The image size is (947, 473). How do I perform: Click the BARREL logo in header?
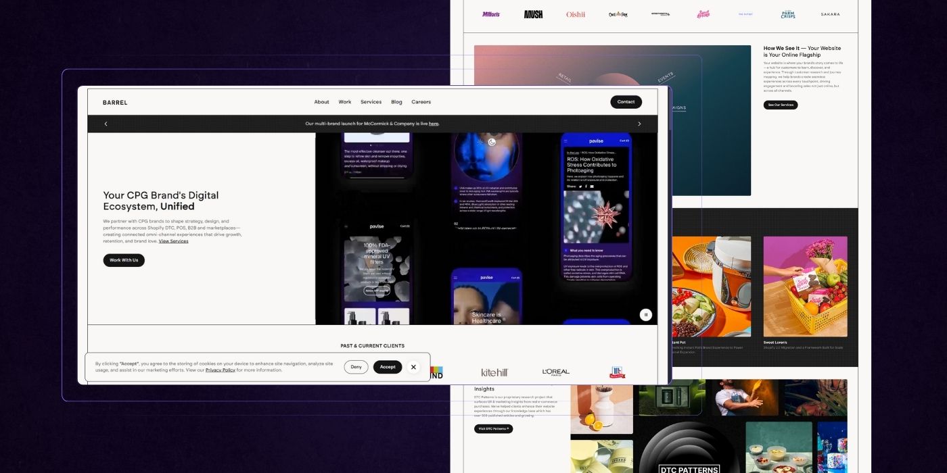pos(115,103)
